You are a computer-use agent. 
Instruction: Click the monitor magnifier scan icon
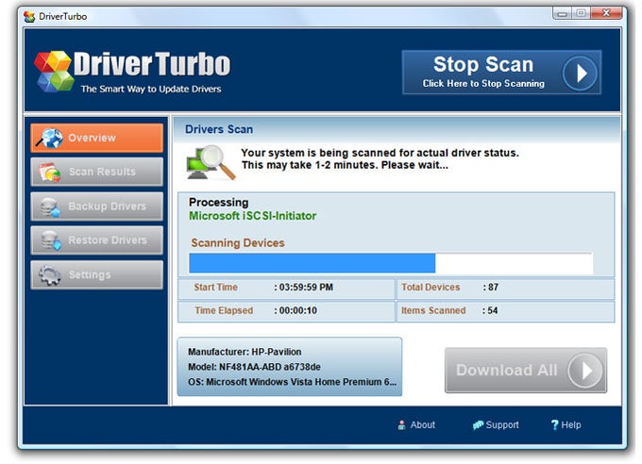[x=211, y=163]
